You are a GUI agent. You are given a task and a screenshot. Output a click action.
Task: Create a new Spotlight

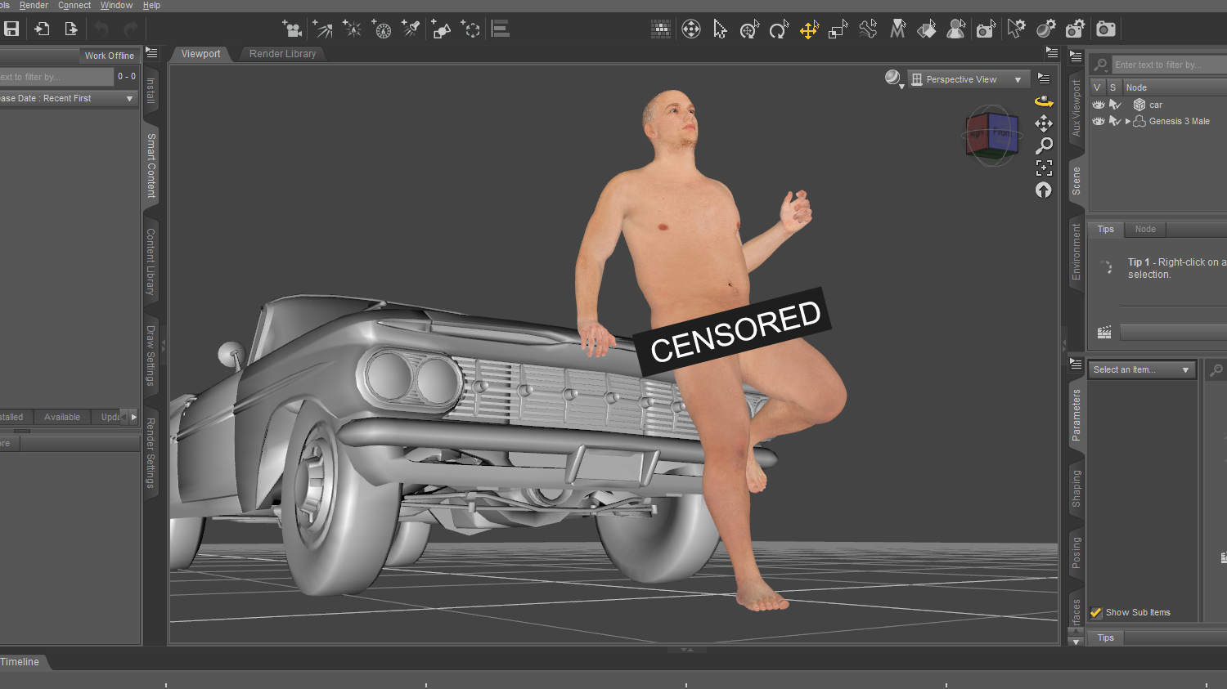point(411,29)
